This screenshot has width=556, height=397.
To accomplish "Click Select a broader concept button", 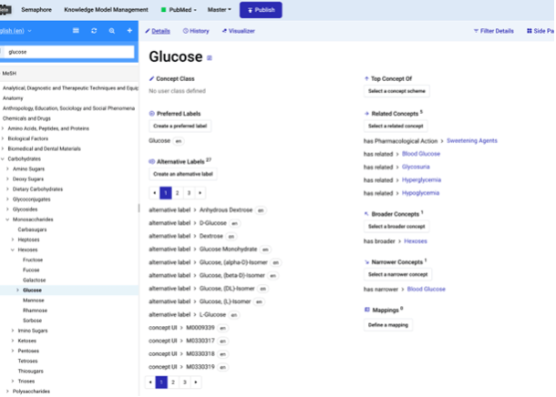I will (396, 227).
